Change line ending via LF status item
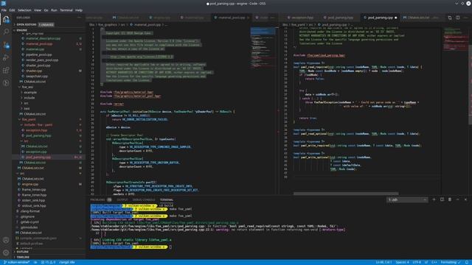 pos(426,262)
